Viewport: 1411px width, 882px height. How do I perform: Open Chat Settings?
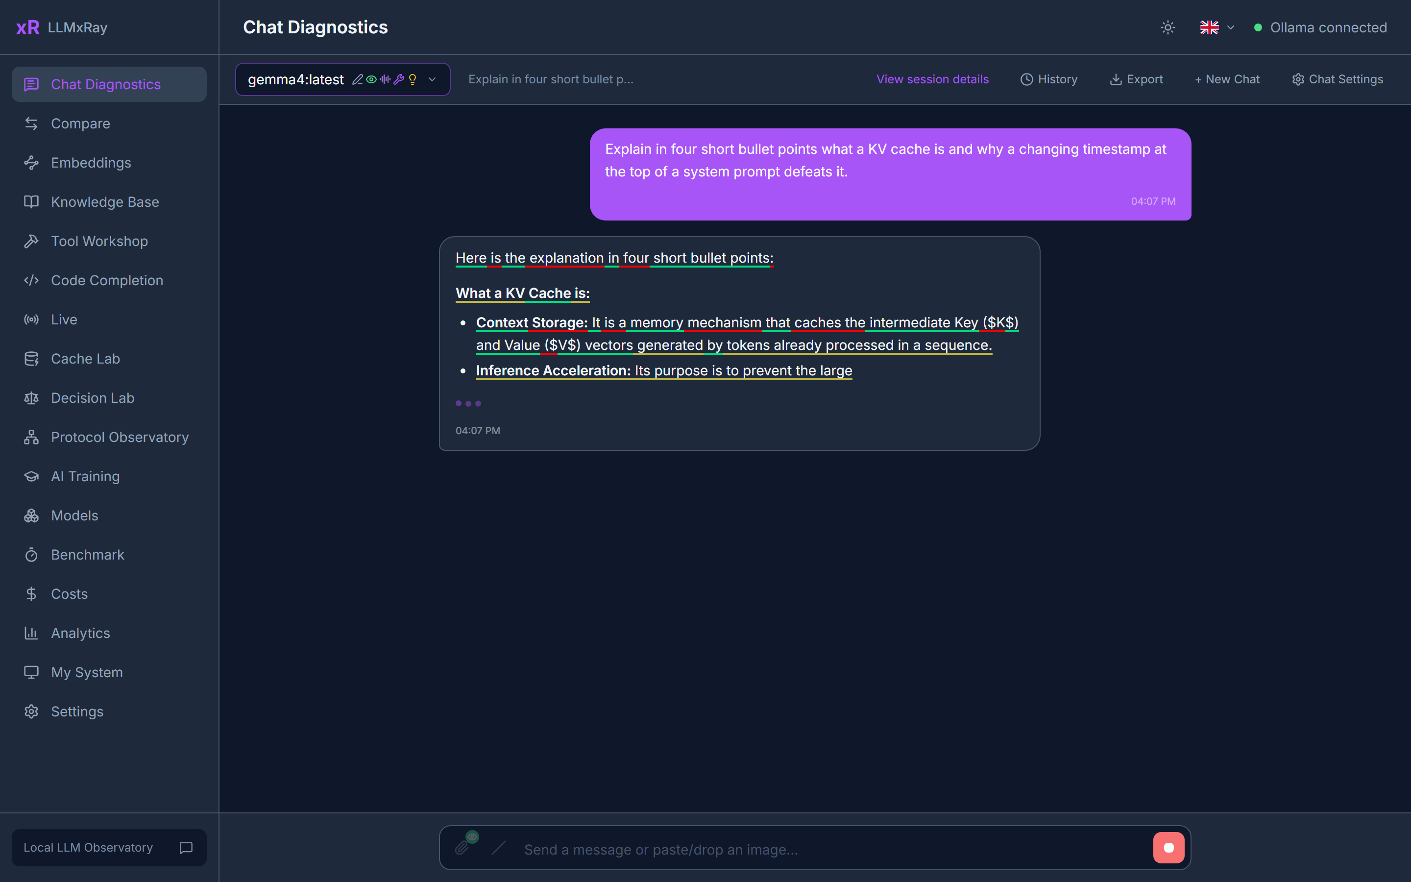click(x=1338, y=79)
